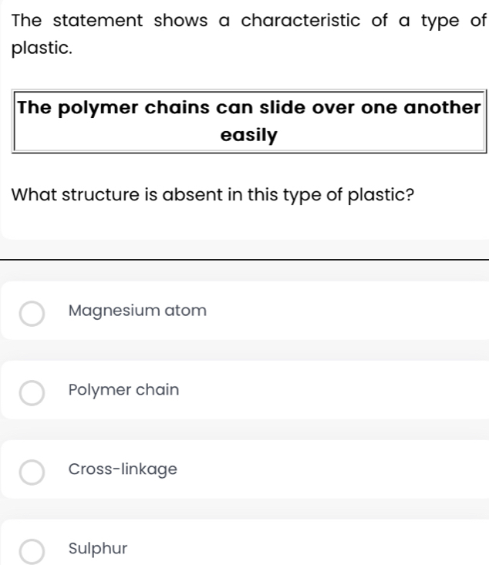The height and width of the screenshot is (565, 489).
Task: Click the word "plastic." on the intro's second line
Action: [x=43, y=48]
